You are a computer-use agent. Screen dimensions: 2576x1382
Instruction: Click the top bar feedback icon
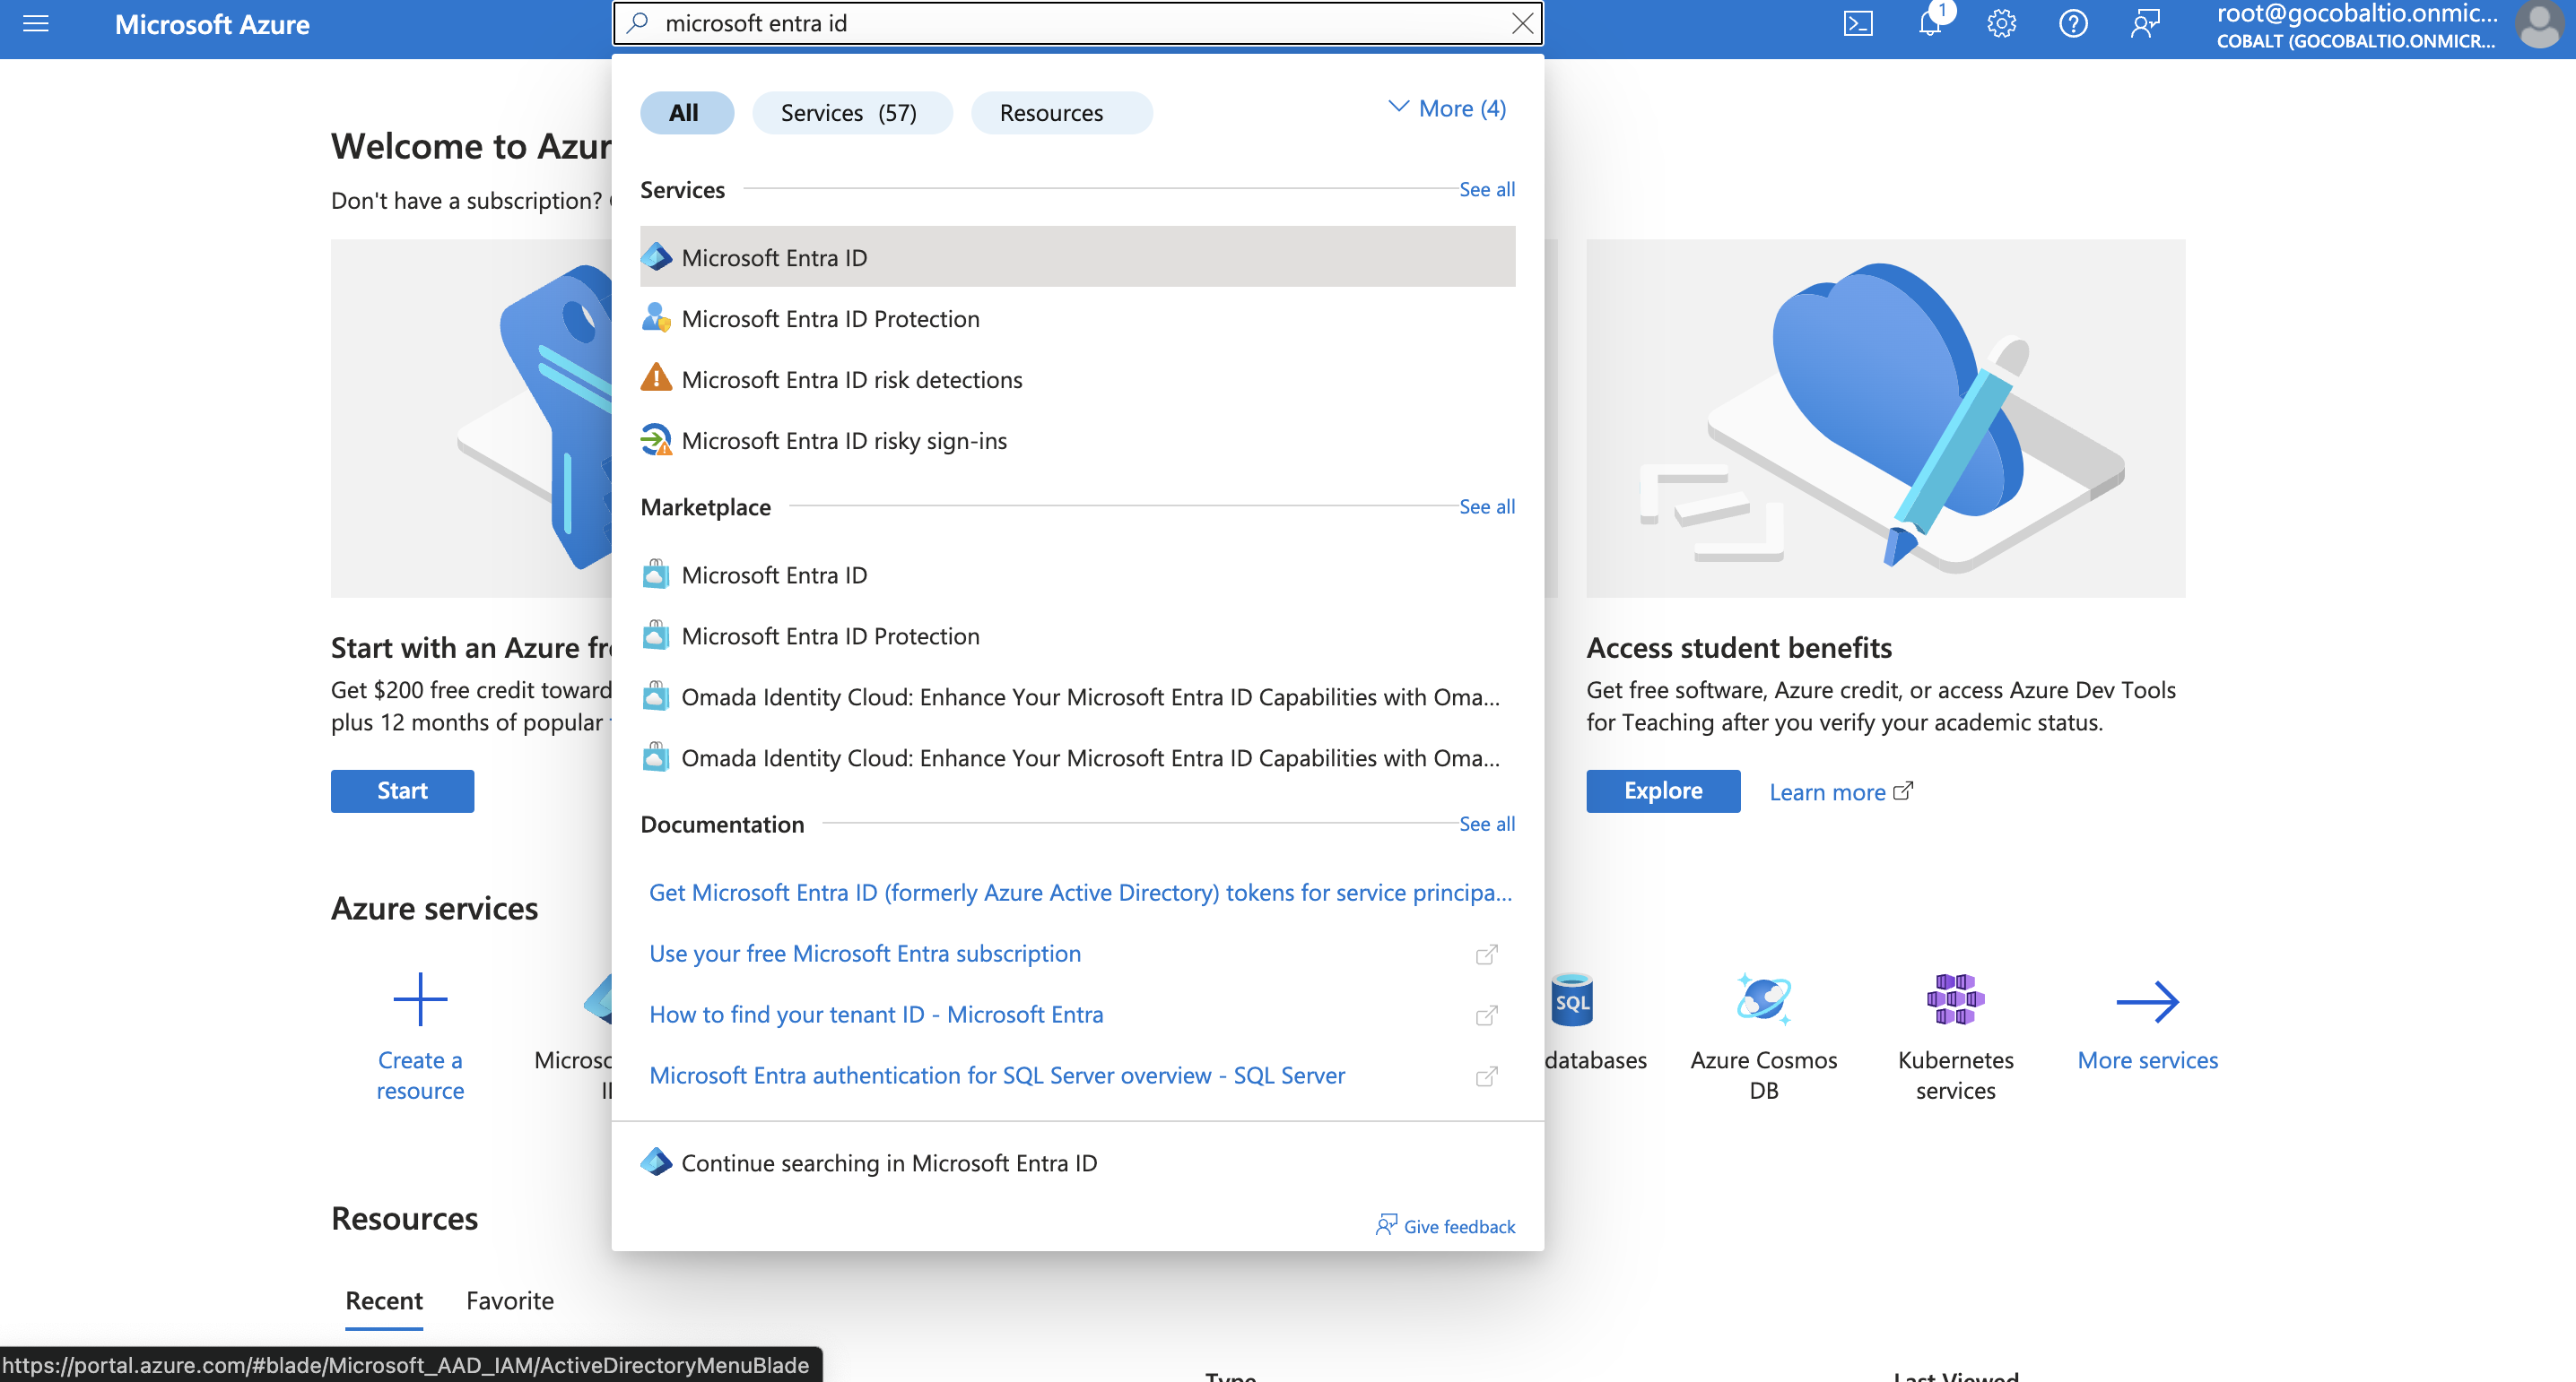[2145, 24]
